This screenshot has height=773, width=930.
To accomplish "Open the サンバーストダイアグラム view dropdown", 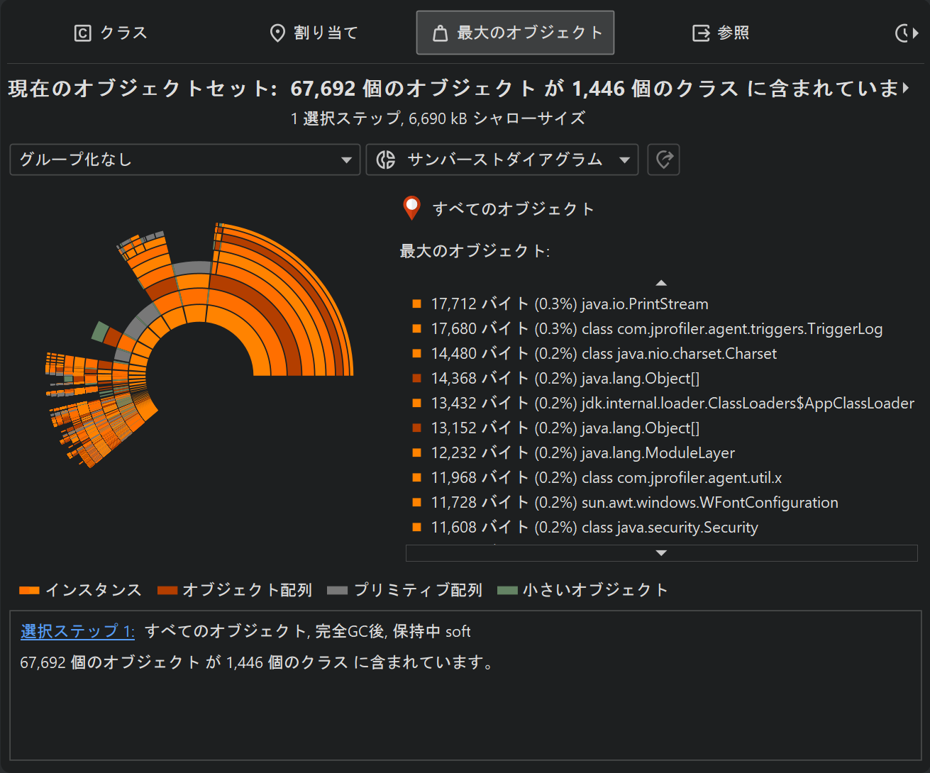I will click(502, 160).
